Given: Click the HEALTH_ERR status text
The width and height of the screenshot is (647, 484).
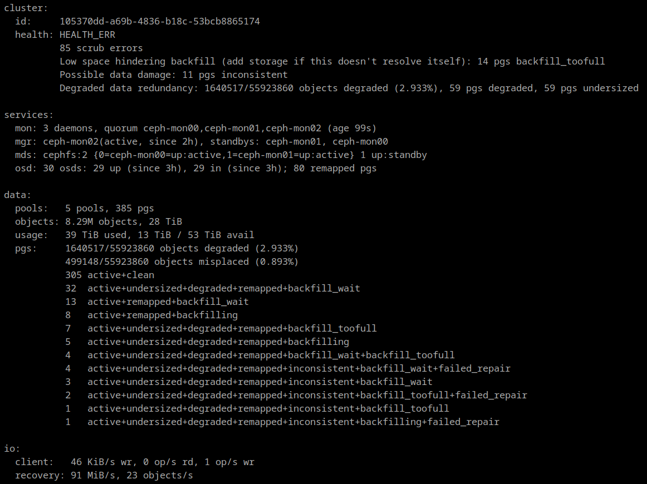Looking at the screenshot, I should [87, 34].
